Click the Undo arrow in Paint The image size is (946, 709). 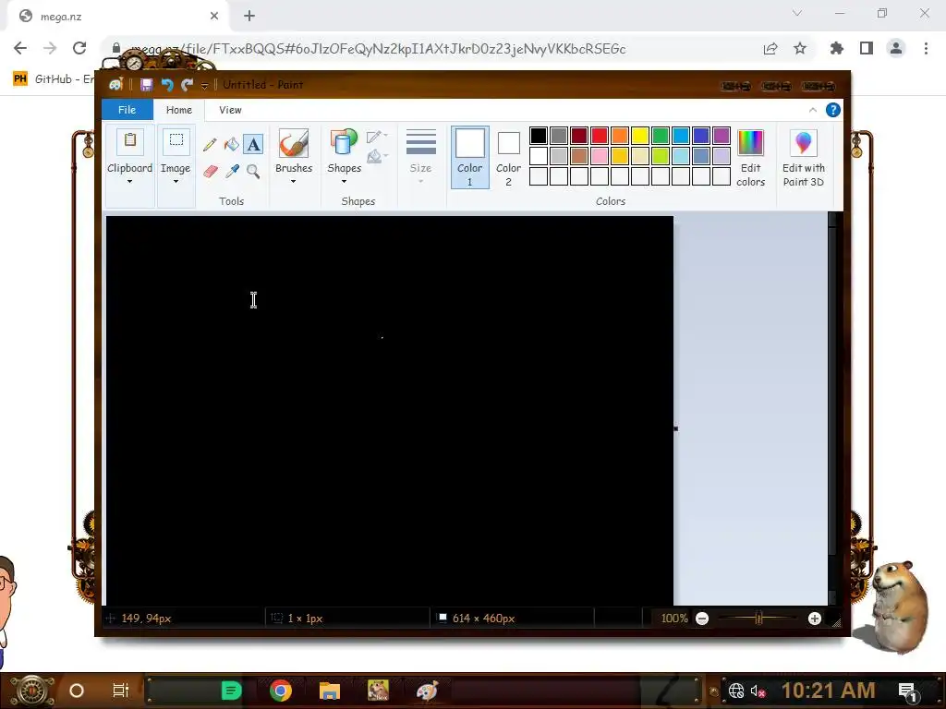(x=166, y=85)
